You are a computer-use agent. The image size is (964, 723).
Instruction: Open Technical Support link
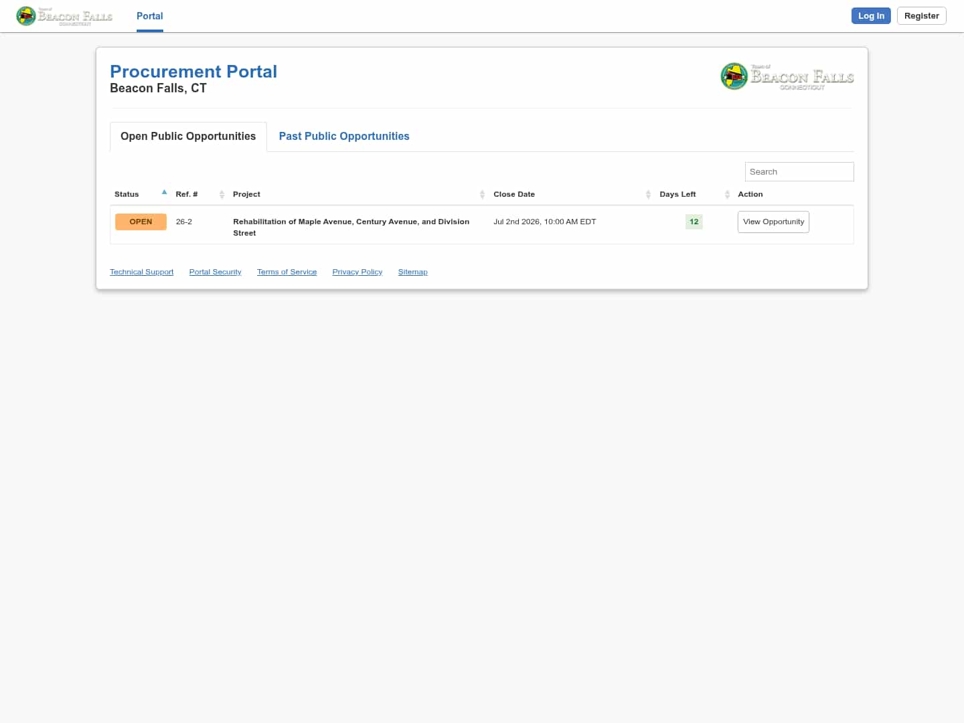pyautogui.click(x=141, y=272)
